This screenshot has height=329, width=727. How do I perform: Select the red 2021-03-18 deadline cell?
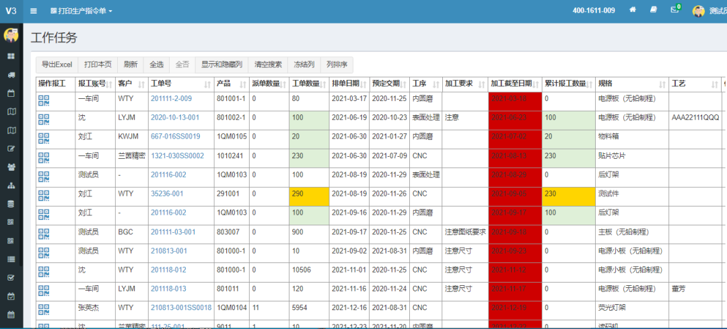click(x=515, y=102)
